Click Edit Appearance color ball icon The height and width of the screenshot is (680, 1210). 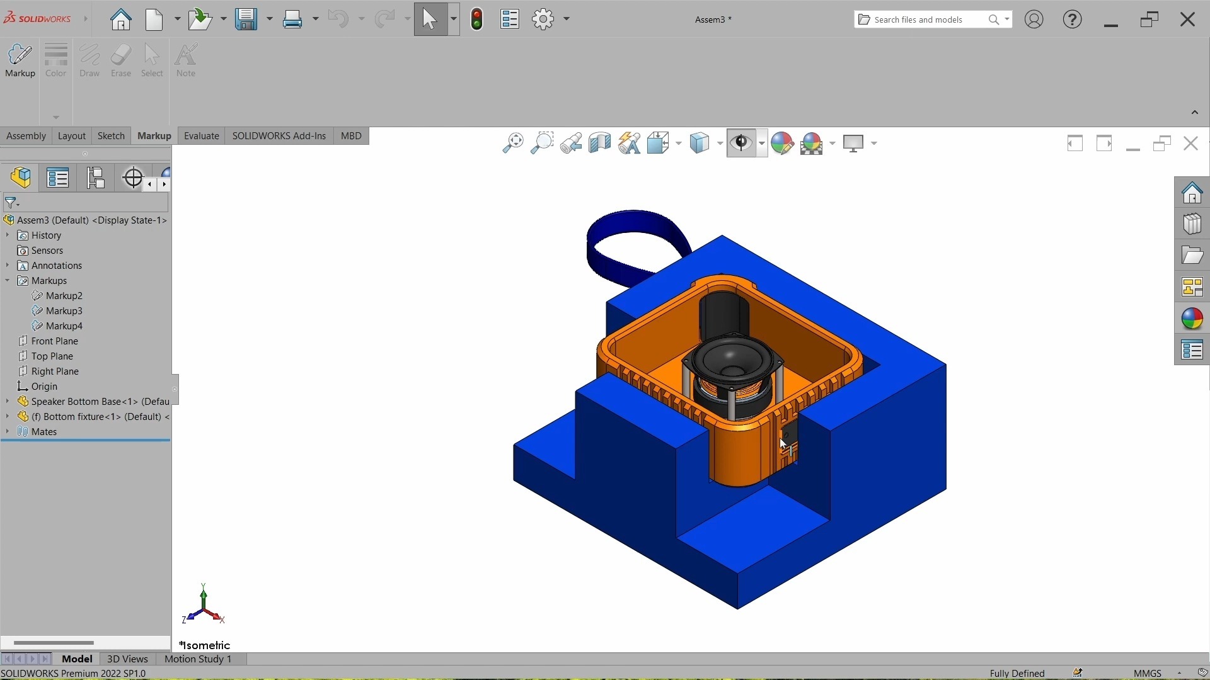click(x=782, y=144)
